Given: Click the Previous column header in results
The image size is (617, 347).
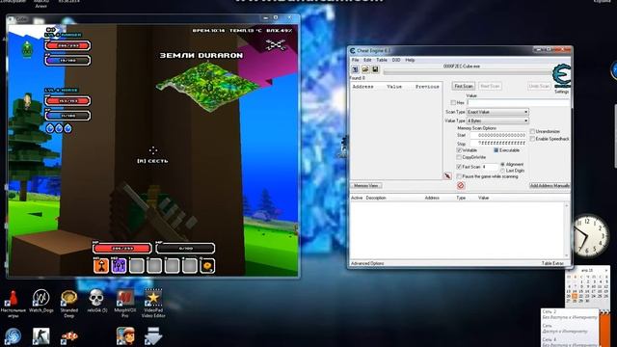Looking at the screenshot, I should tap(427, 86).
